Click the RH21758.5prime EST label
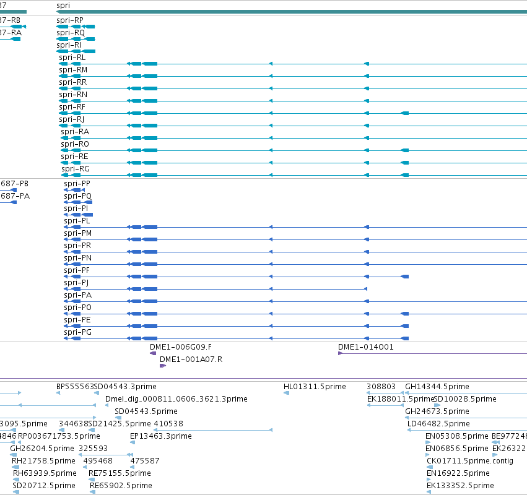Image resolution: width=527 pixels, height=495 pixels. pyautogui.click(x=43, y=461)
